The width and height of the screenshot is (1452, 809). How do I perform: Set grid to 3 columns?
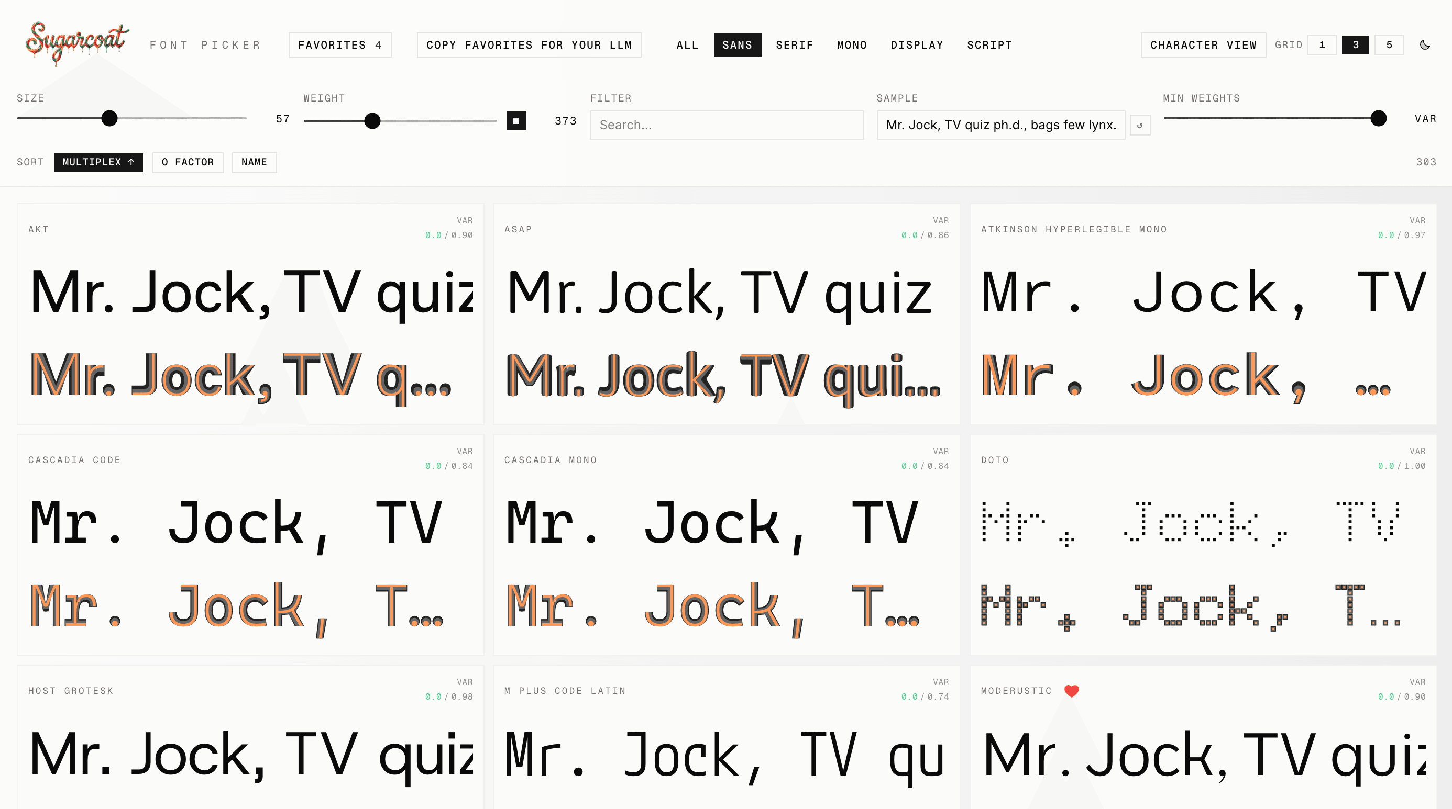tap(1355, 45)
